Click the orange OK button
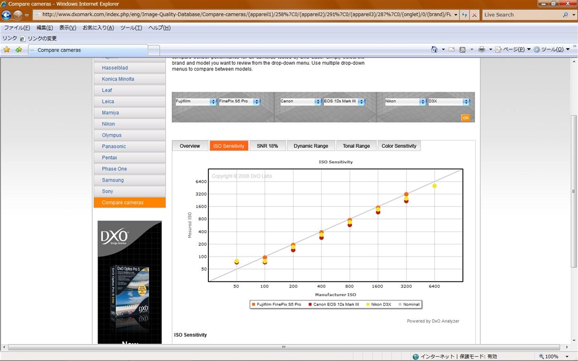Screen dimensions: 578x361 pos(466,118)
